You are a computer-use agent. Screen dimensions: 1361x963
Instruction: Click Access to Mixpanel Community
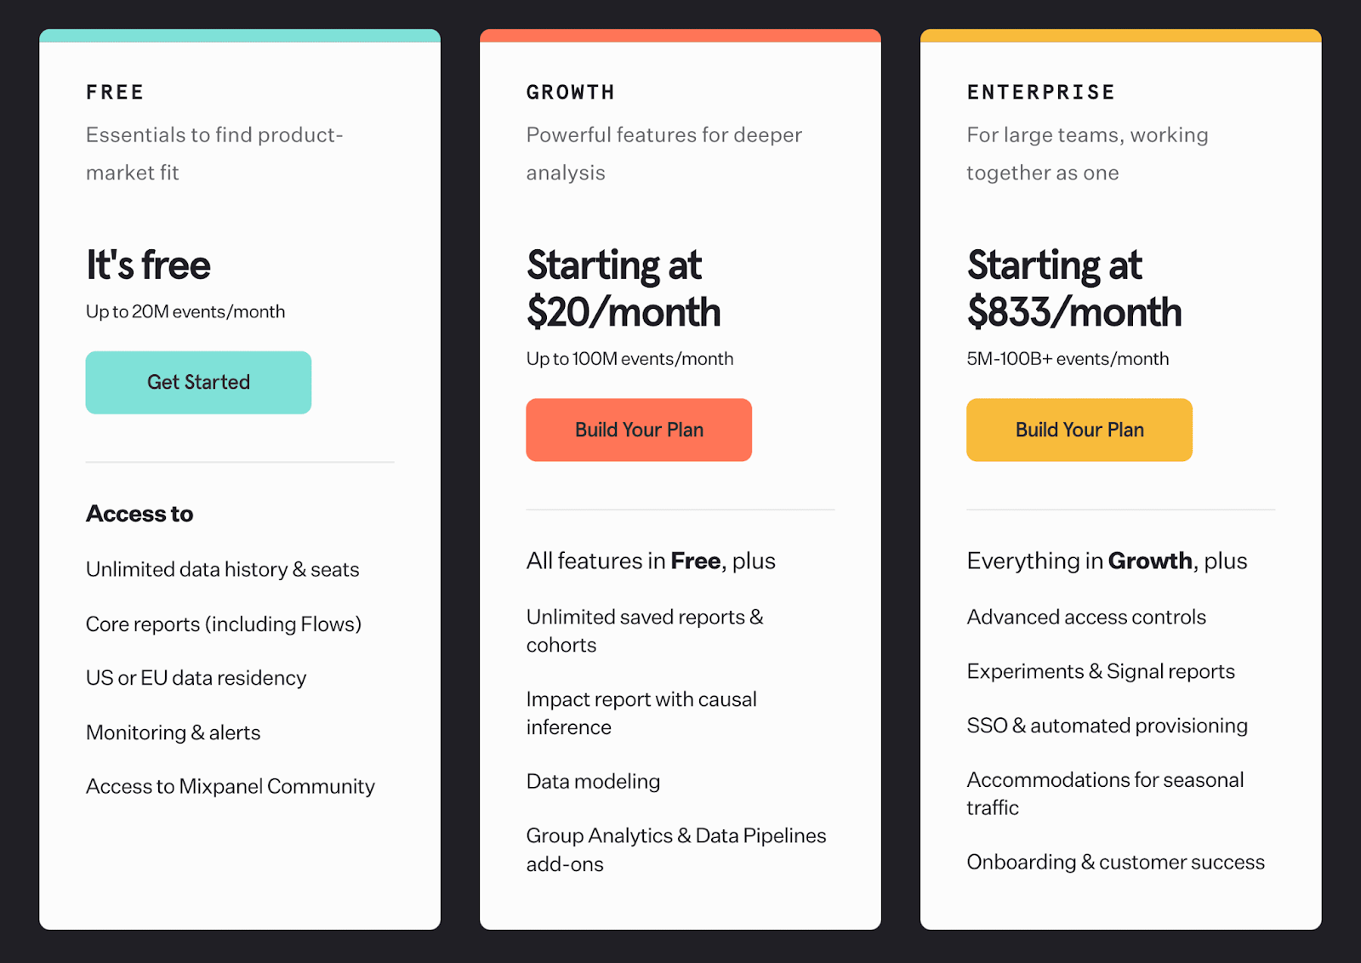point(230,786)
